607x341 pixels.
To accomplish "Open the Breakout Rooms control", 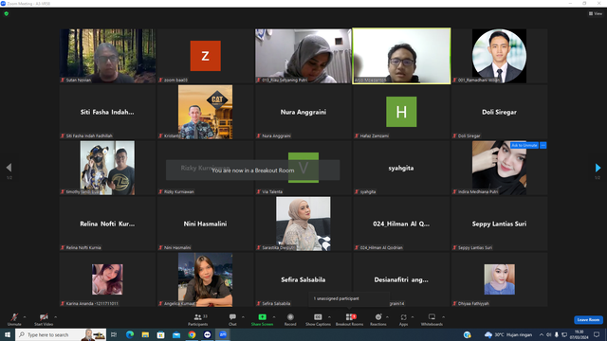I will point(349,319).
